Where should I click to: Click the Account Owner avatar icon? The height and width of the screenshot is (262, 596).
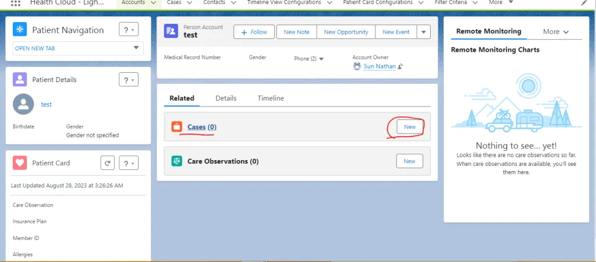pos(357,66)
